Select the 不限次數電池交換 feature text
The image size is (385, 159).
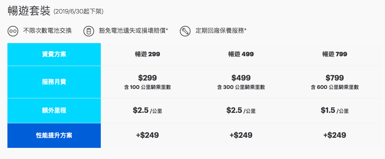pos(48,31)
